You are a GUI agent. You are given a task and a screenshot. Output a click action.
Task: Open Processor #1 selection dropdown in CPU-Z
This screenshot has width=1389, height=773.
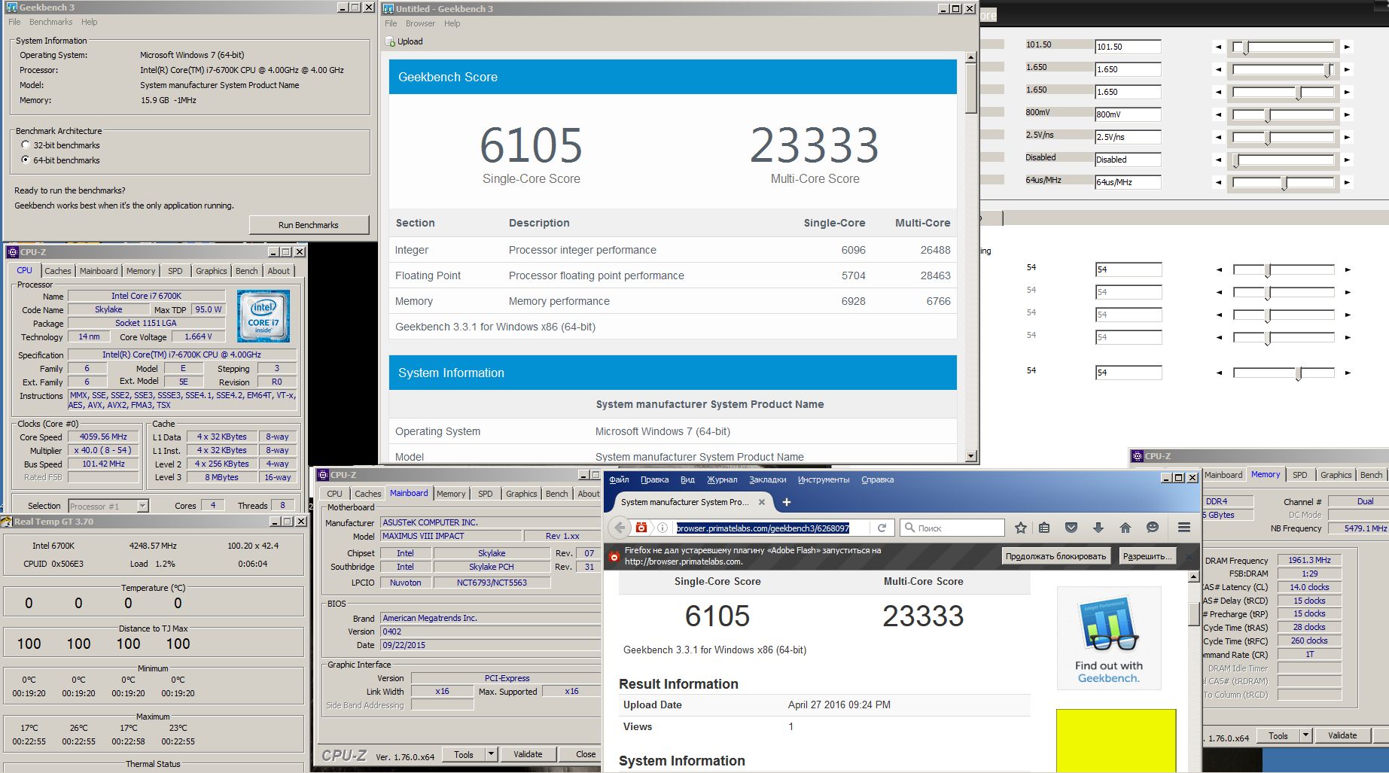pos(142,506)
